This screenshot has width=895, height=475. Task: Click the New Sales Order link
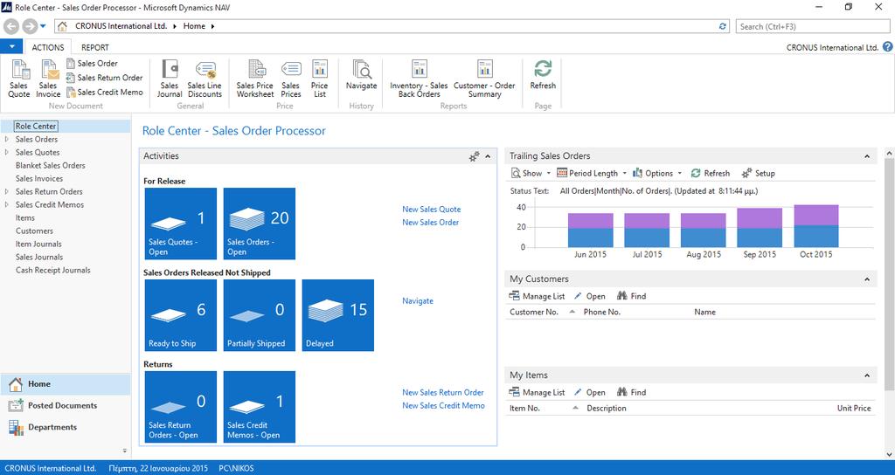[430, 223]
